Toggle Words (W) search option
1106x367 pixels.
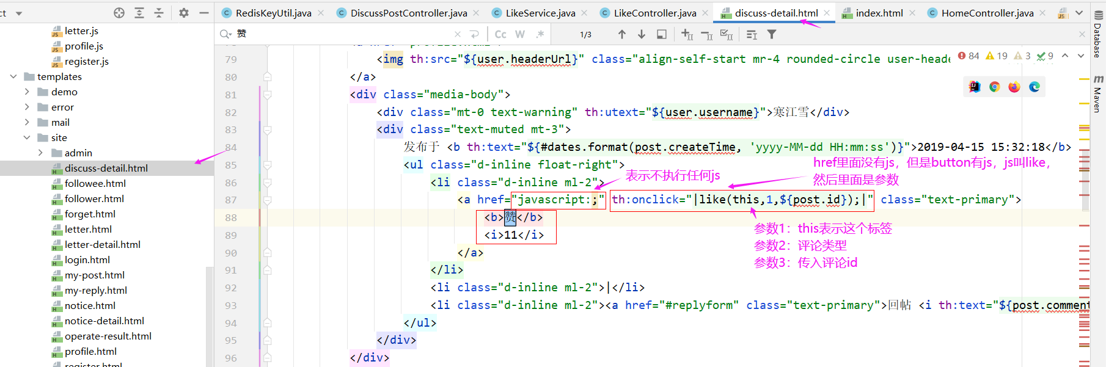pyautogui.click(x=520, y=34)
